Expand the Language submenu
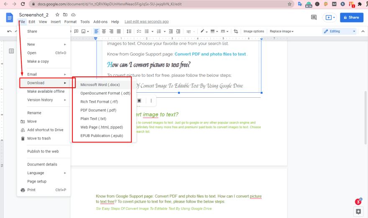 (65, 173)
